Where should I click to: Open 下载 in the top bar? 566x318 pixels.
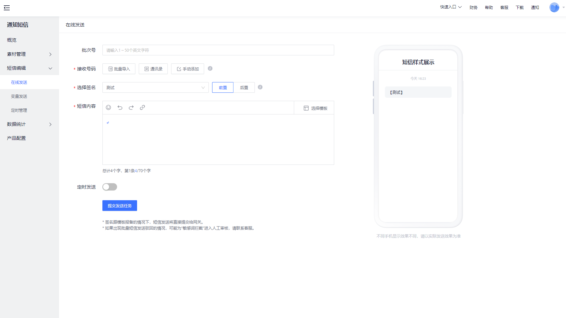point(519,7)
